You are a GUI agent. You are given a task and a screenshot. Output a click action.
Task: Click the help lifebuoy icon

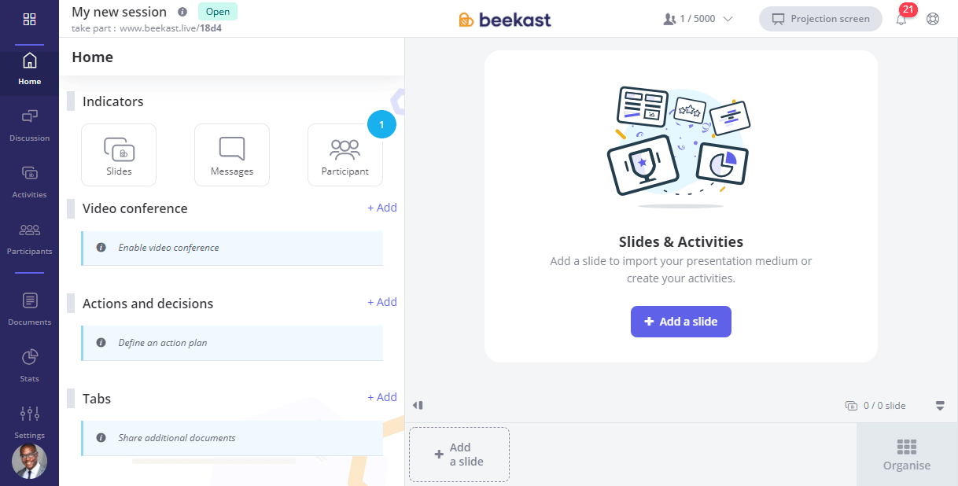933,19
